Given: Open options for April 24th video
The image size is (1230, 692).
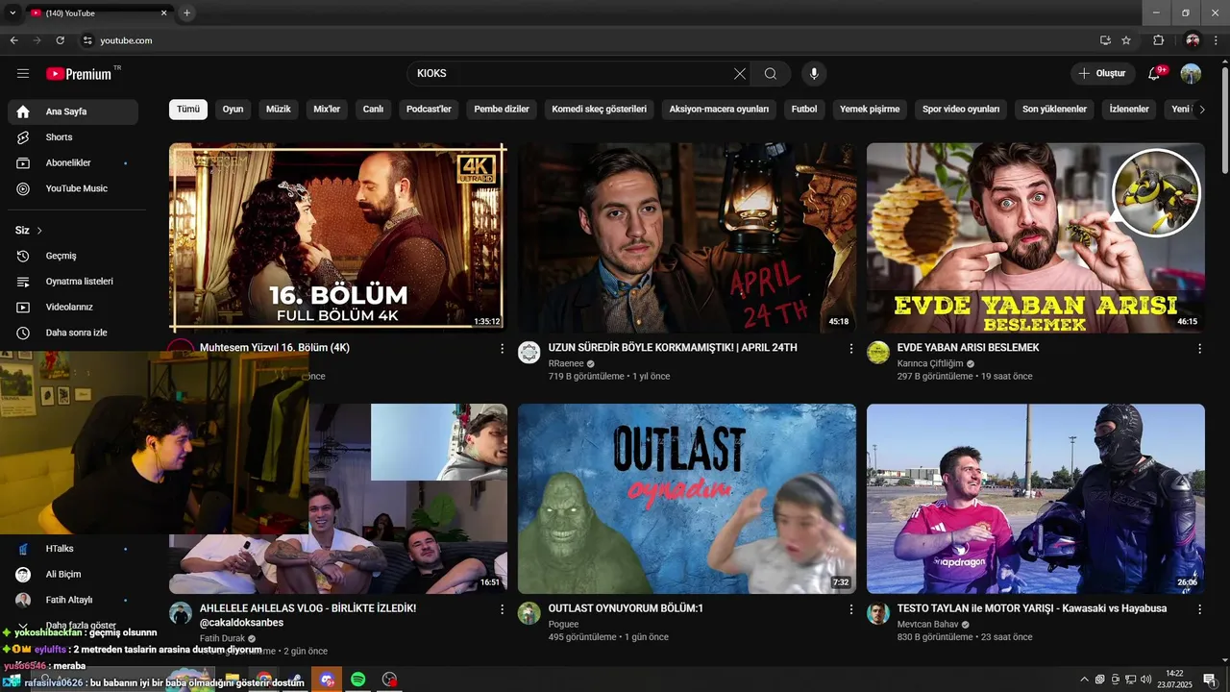Looking at the screenshot, I should click(x=850, y=349).
